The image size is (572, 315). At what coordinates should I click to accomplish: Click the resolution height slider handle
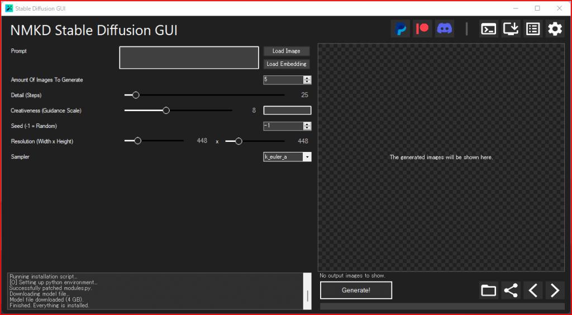[x=239, y=141]
